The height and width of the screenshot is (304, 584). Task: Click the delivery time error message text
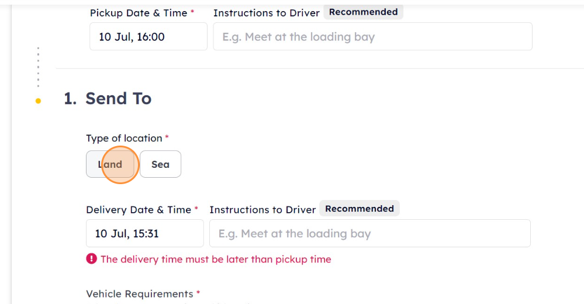coord(216,260)
